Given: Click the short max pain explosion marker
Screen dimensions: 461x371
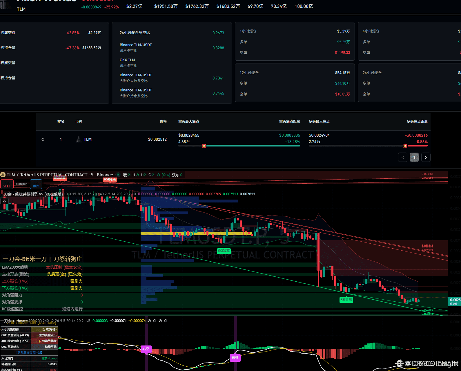Looking at the screenshot, I should coord(204,146).
